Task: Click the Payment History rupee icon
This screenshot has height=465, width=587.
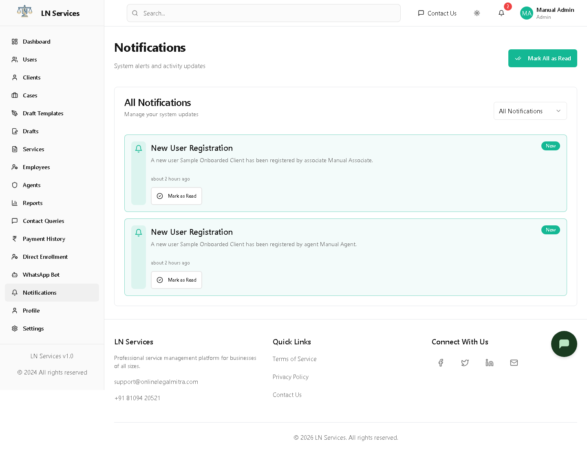Action: pos(15,239)
